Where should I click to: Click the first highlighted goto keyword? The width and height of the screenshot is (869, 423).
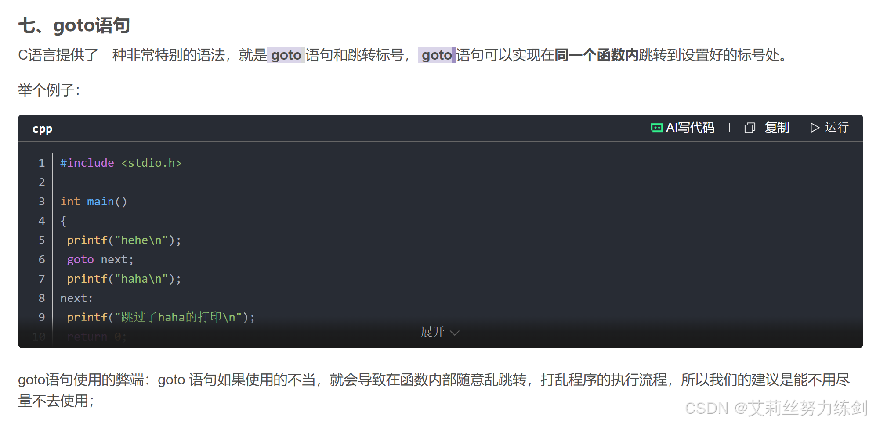[x=286, y=55]
